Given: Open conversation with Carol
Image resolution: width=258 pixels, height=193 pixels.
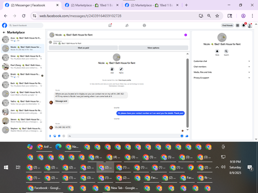Looking at the screenshot, I should 23,94.
